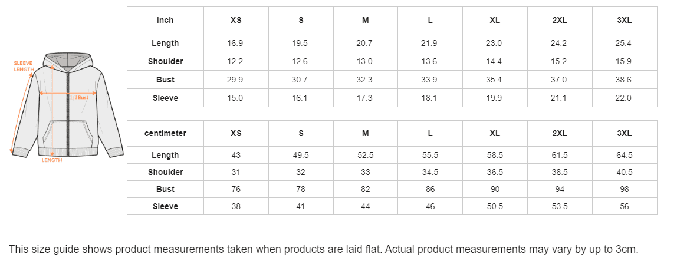This screenshot has width=677, height=258.
Task: Click the 38.6 3XL bust cell
Action: (x=625, y=80)
